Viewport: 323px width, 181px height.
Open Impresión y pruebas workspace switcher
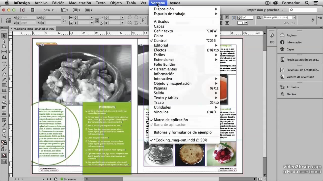pyautogui.click(x=265, y=10)
